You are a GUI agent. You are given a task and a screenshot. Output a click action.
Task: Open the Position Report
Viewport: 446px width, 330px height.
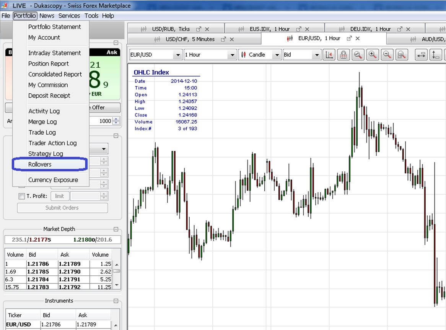48,64
